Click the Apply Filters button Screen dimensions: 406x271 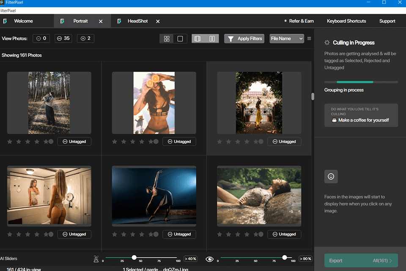(x=244, y=39)
